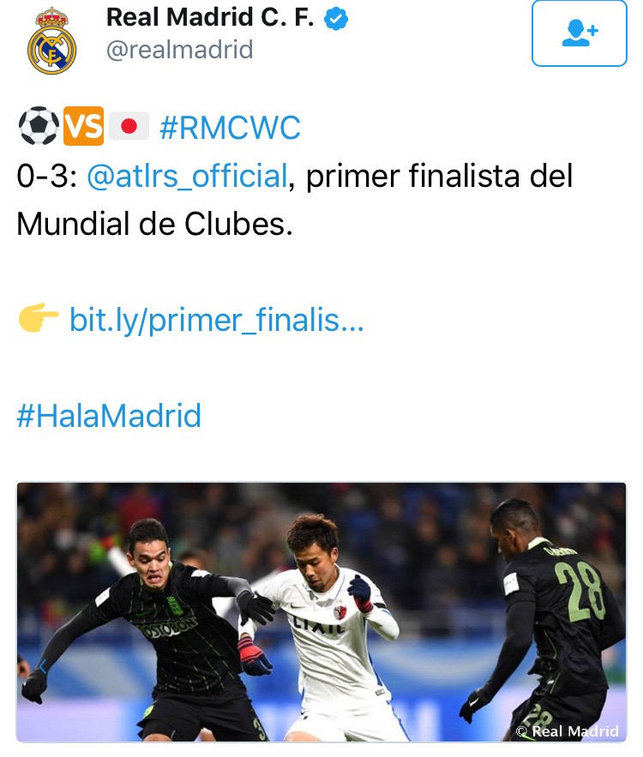Tap the small left arrow on photo
The width and height of the screenshot is (643, 757).
pos(43,667)
